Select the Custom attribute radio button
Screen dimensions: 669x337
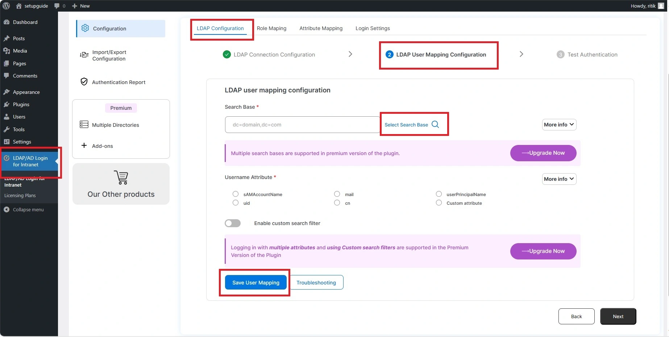[439, 203]
